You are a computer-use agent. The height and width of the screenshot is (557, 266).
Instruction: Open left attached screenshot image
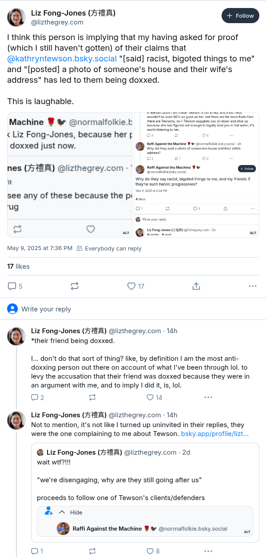click(70, 174)
